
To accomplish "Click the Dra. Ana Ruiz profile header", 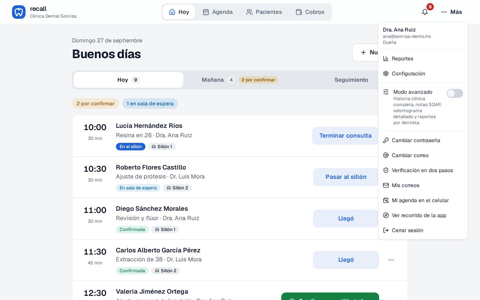I will (x=423, y=36).
